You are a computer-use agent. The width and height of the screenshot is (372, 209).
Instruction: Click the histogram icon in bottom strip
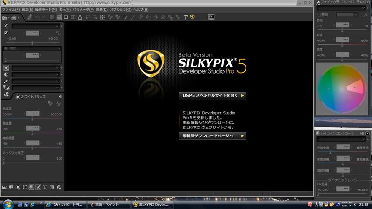[4, 188]
